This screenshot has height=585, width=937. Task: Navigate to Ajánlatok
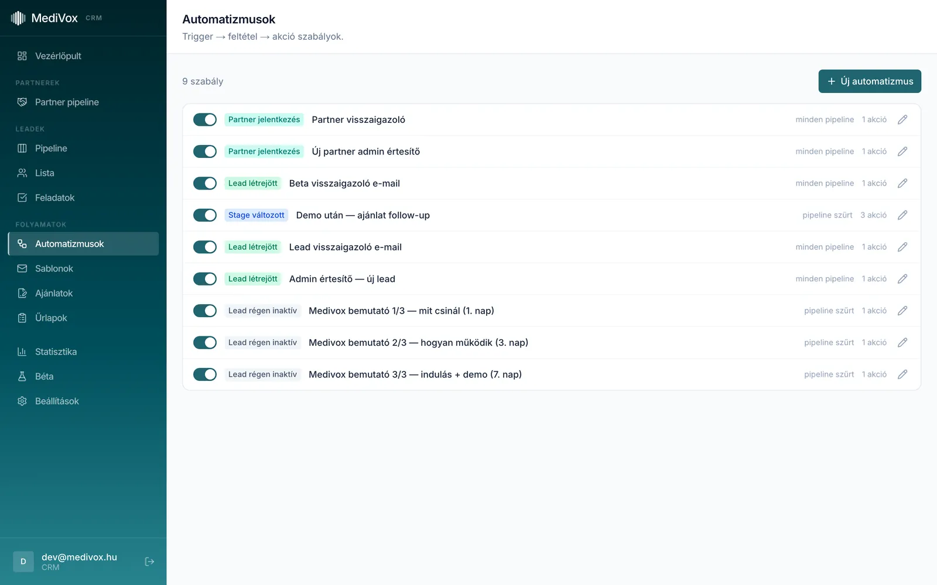[83, 293]
